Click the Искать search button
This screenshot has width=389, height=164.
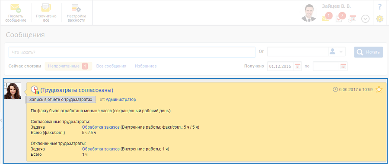[x=368, y=52]
